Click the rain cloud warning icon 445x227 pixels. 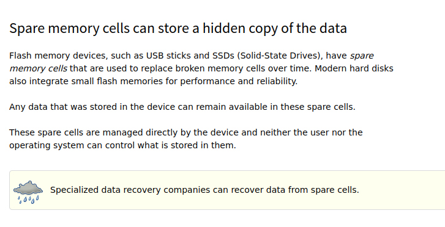[x=28, y=192]
